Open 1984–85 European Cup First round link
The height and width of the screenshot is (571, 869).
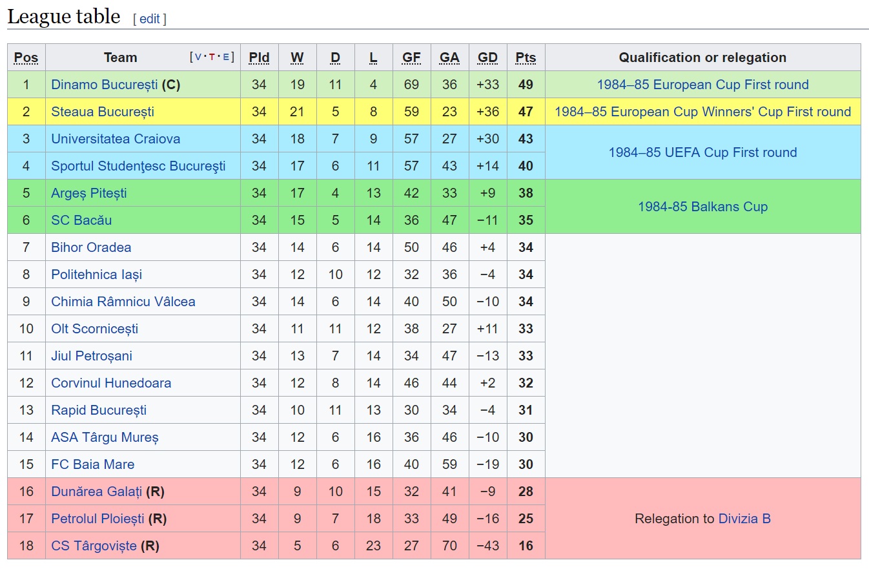pyautogui.click(x=702, y=85)
